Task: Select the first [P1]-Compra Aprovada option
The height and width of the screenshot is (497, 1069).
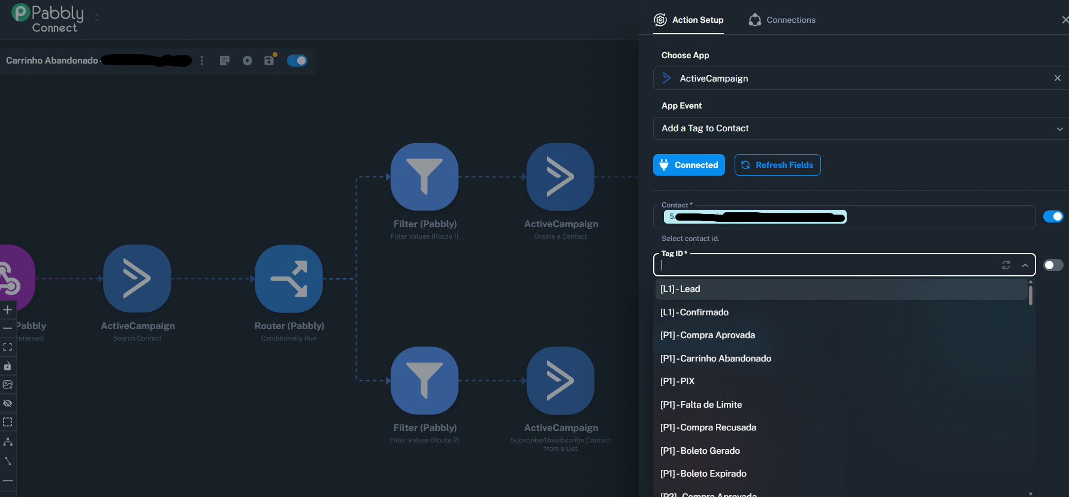Action: point(841,335)
